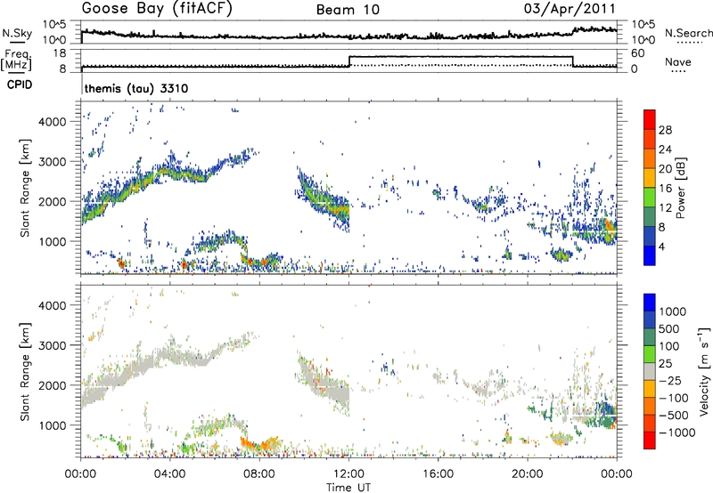Click the "Goose Bay (fitACF)" plot title
This screenshot has width=713, height=493.
[x=157, y=9]
